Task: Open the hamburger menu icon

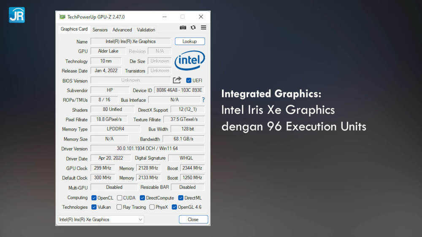Action: coord(203,27)
